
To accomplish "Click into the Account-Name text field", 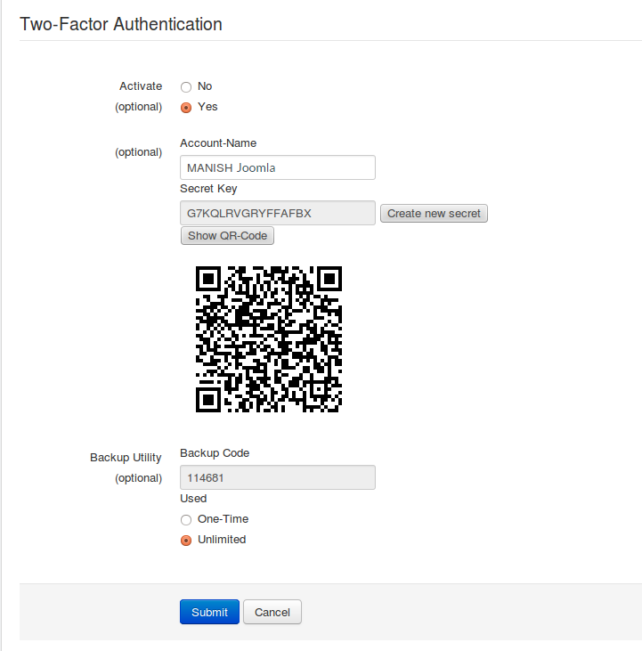I will pos(278,167).
